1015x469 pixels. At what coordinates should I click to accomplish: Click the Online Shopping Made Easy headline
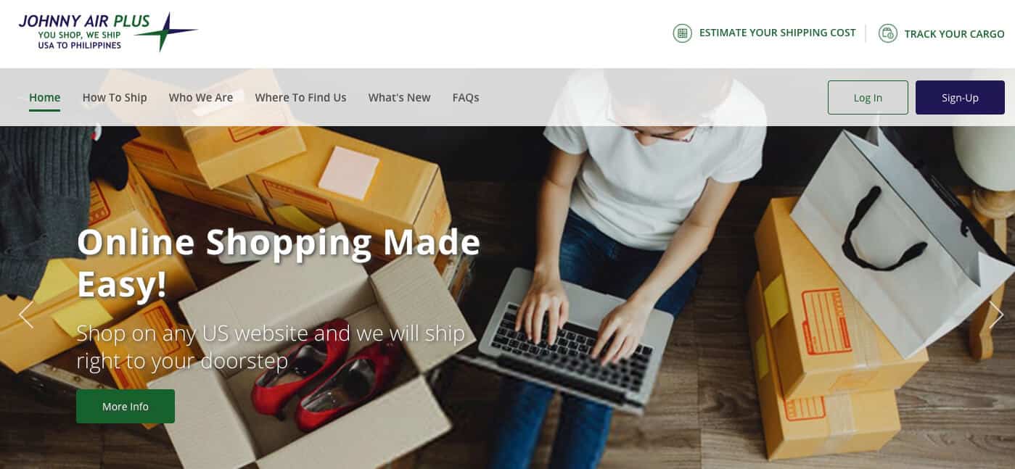[279, 262]
